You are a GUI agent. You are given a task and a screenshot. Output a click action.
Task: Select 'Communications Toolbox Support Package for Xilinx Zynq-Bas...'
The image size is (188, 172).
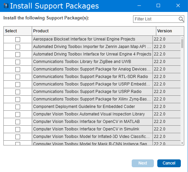coord(92,99)
